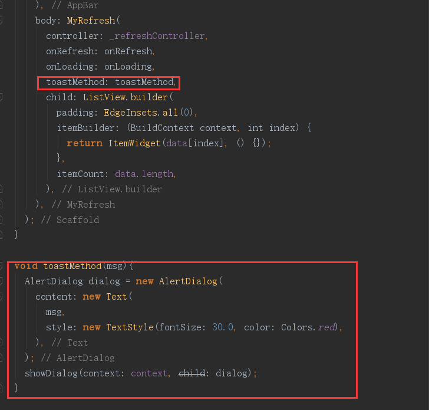This screenshot has width=429, height=410.
Task: Click the showDialog function call
Action: tap(51, 373)
